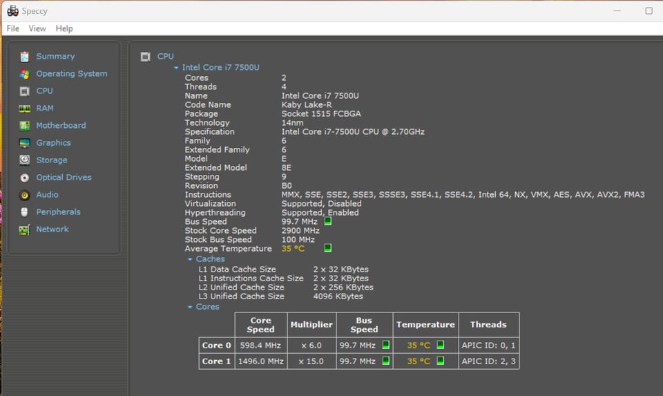This screenshot has width=663, height=396.
Task: Open the Help menu
Action: pos(64,28)
